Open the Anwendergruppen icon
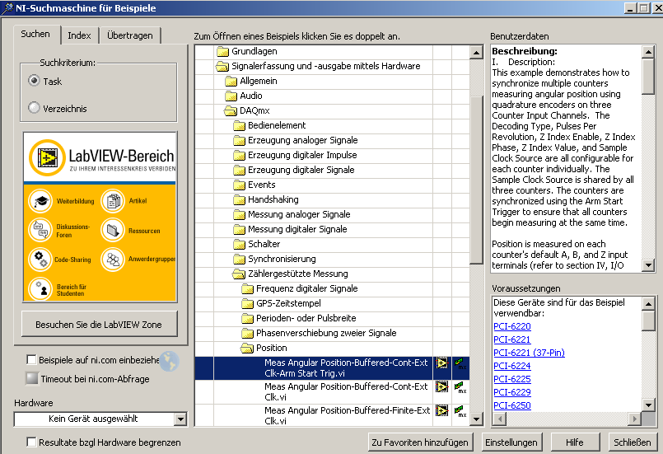Viewport: 663px width, 454px height. coord(113,259)
